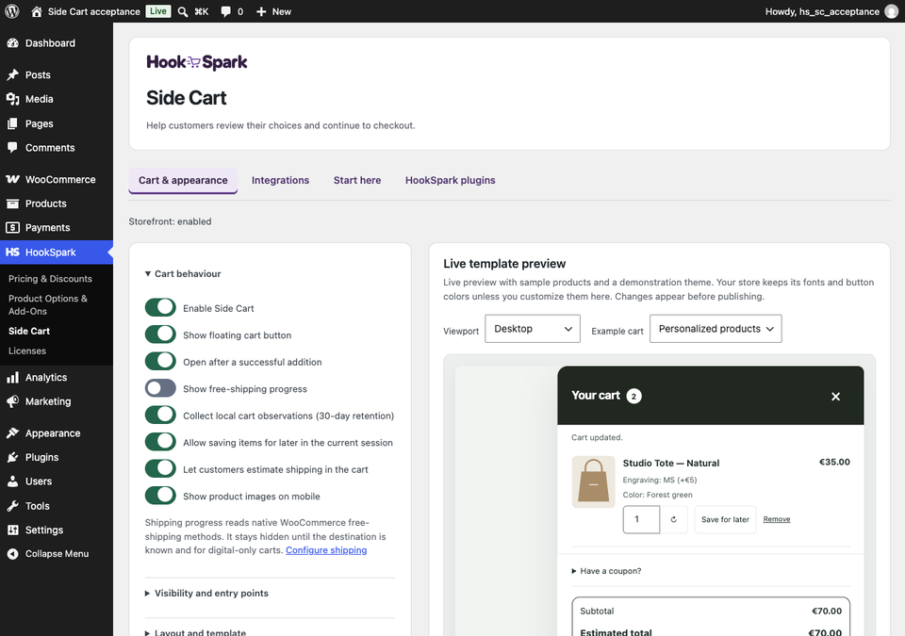
Task: Click the Plugins plug icon
Action: (12, 457)
